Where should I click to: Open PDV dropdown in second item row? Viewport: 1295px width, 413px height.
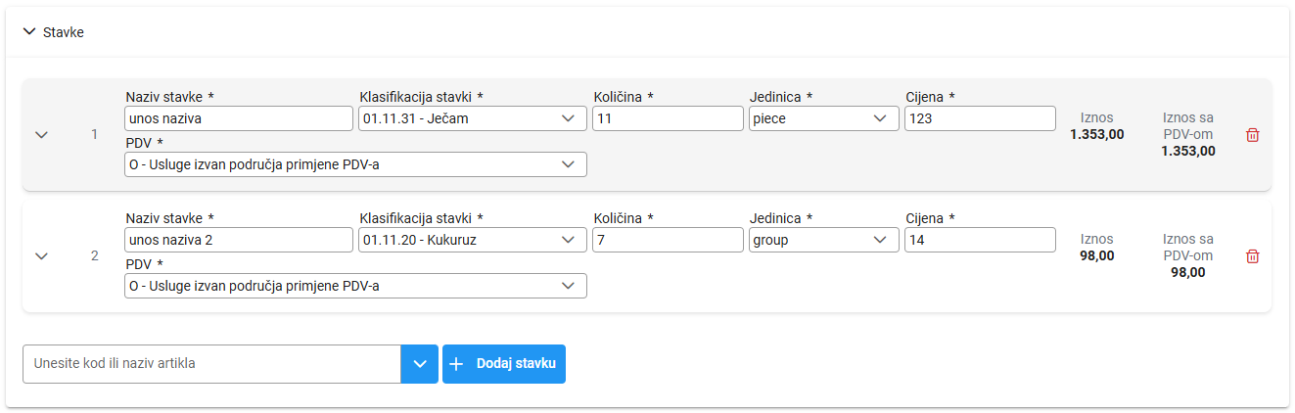pos(355,286)
